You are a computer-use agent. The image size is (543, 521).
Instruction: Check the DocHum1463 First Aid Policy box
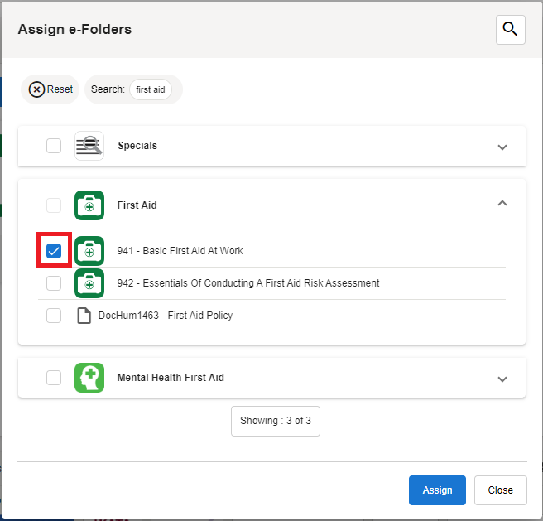pos(54,316)
